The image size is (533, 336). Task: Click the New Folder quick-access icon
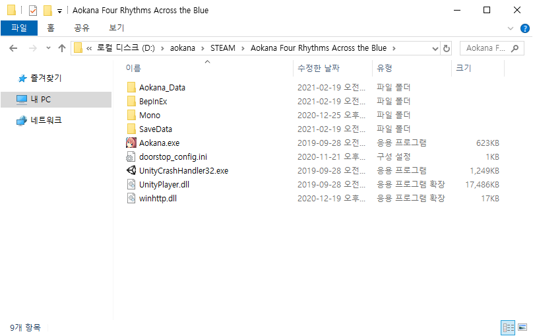point(48,11)
